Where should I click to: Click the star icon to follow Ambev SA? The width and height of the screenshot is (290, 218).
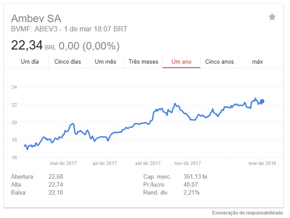tap(272, 17)
